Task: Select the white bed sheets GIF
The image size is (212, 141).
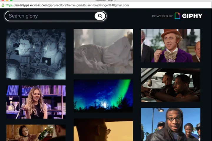Action: (103, 51)
